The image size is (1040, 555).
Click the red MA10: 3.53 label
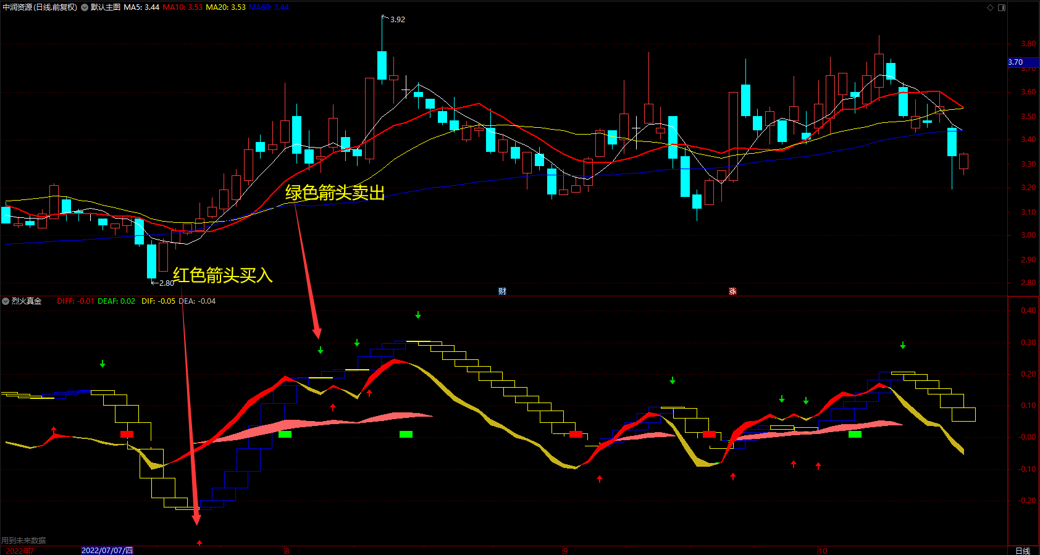[x=182, y=7]
